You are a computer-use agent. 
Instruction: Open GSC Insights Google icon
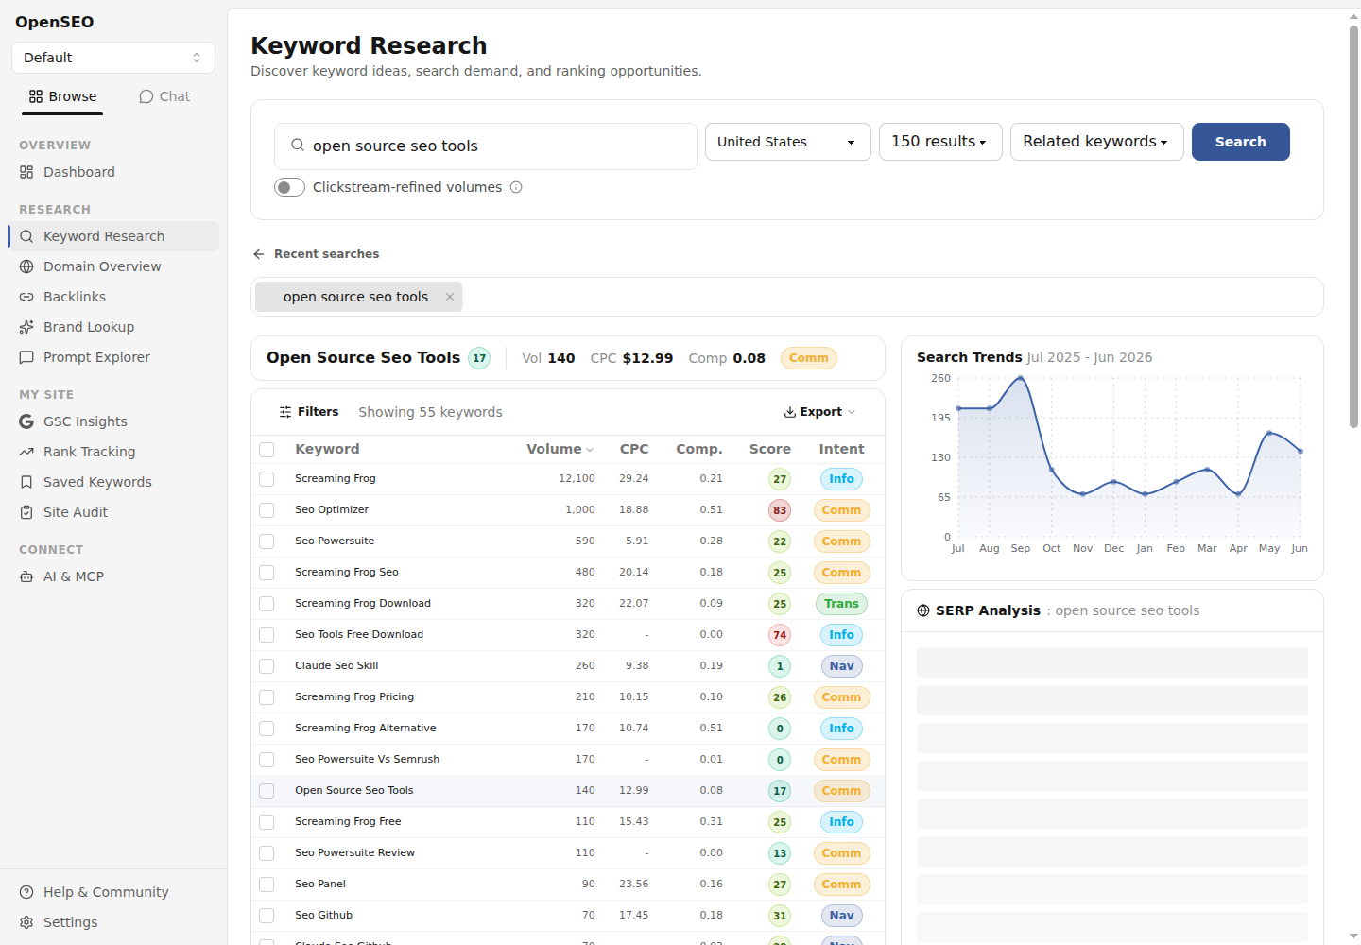point(26,421)
